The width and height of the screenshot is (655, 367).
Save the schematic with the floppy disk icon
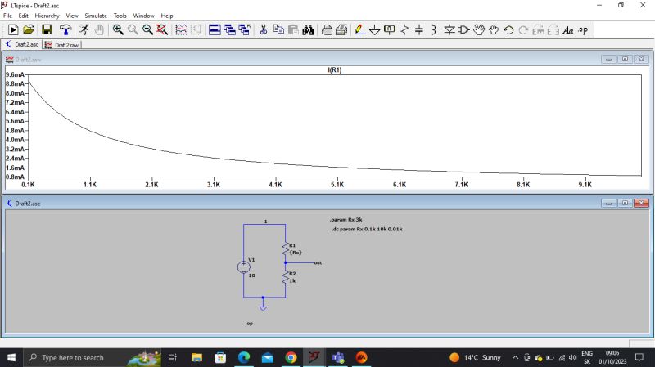pyautogui.click(x=47, y=29)
